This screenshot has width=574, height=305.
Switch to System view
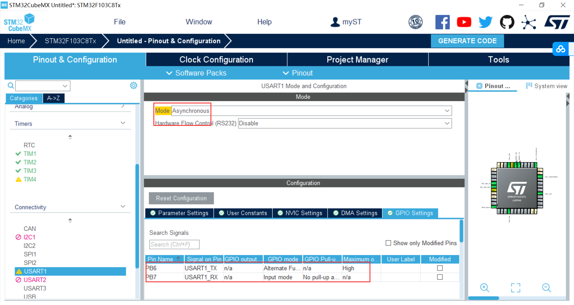[x=546, y=86]
